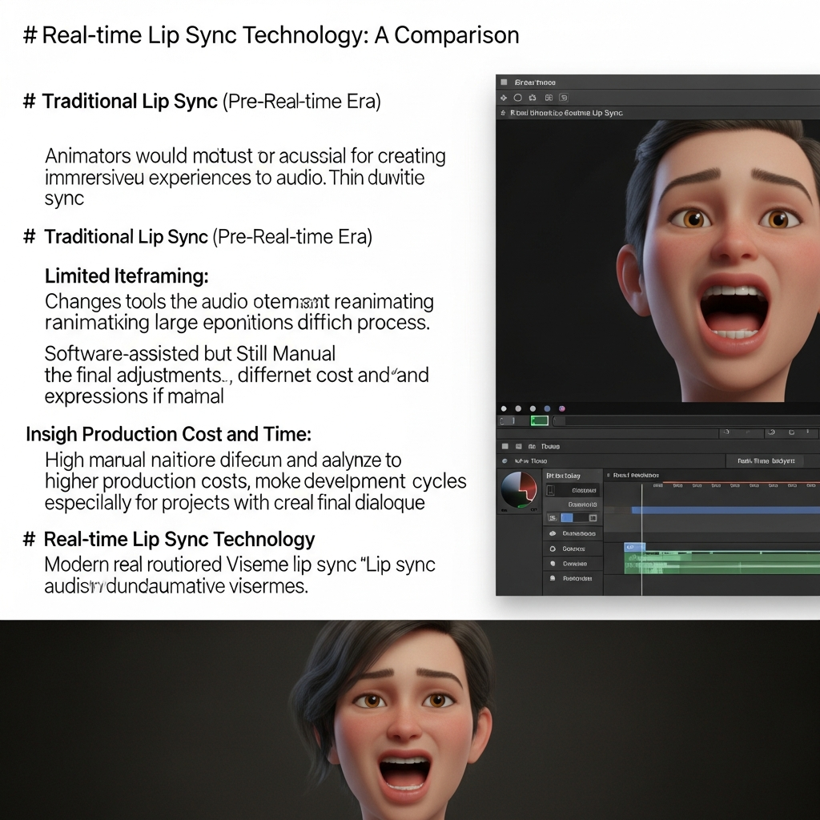The width and height of the screenshot is (820, 820).
Task: Click the long dark progress bar under the viewport
Action: click(686, 421)
